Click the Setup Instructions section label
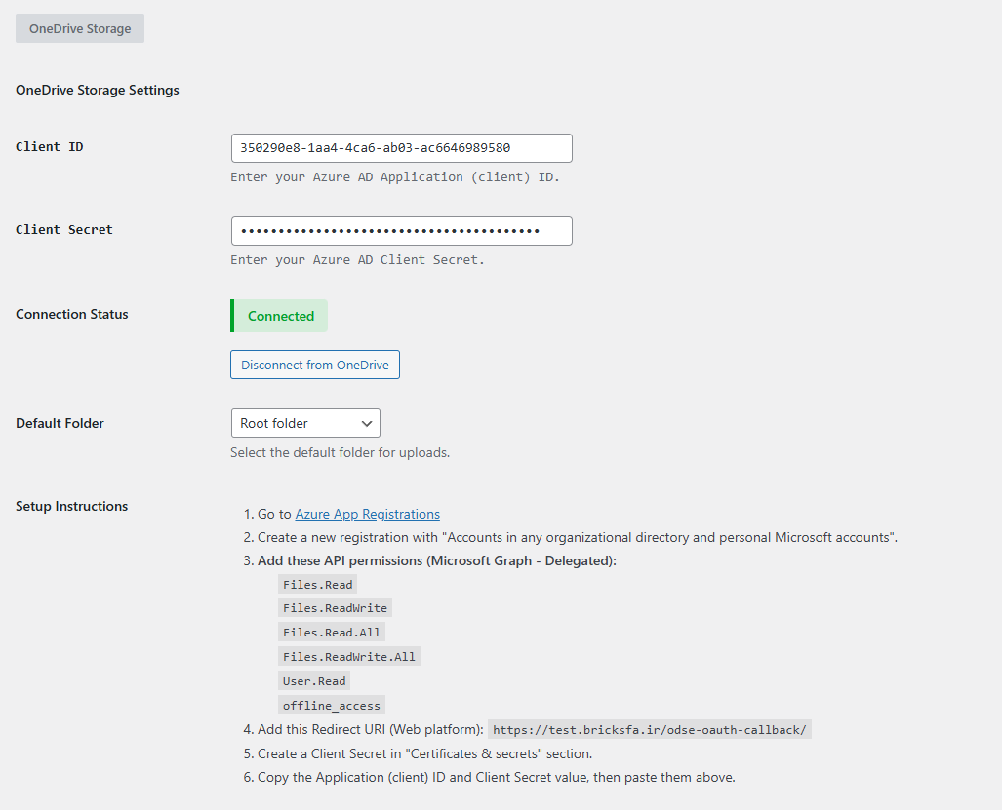The image size is (1002, 810). click(x=71, y=506)
